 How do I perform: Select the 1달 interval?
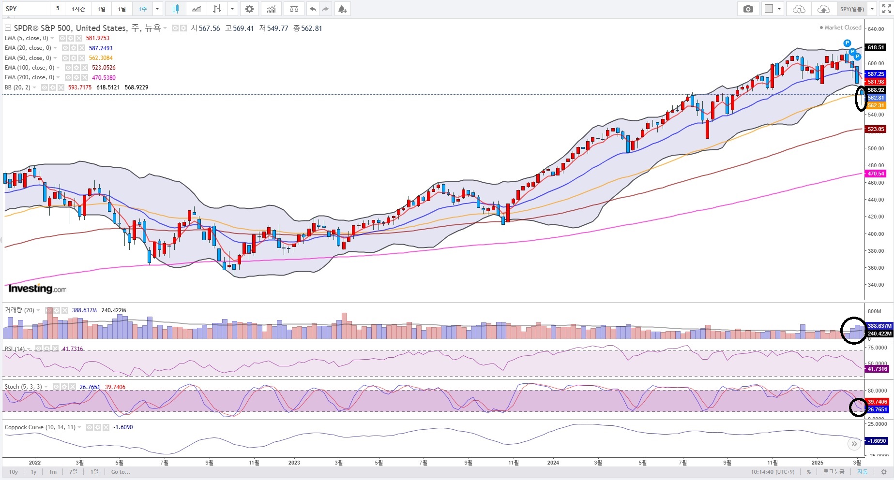click(x=122, y=9)
